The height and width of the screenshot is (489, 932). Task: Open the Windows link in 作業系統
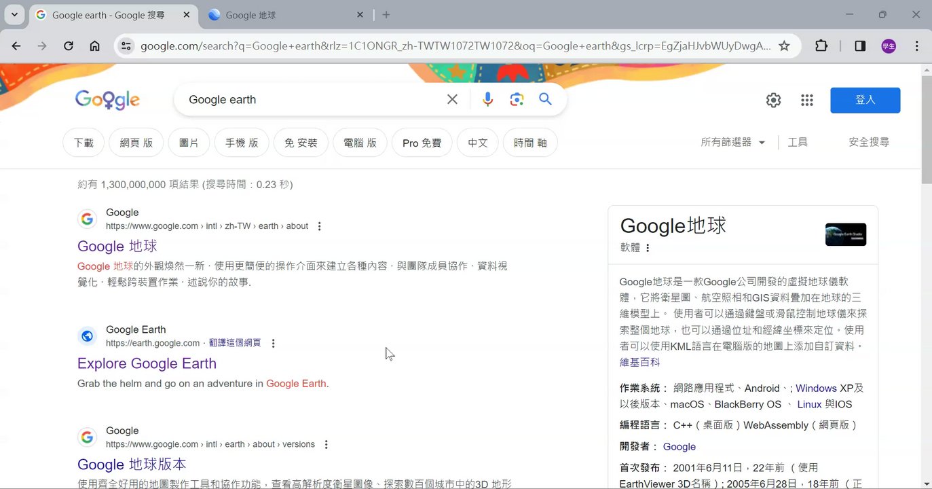pyautogui.click(x=816, y=388)
